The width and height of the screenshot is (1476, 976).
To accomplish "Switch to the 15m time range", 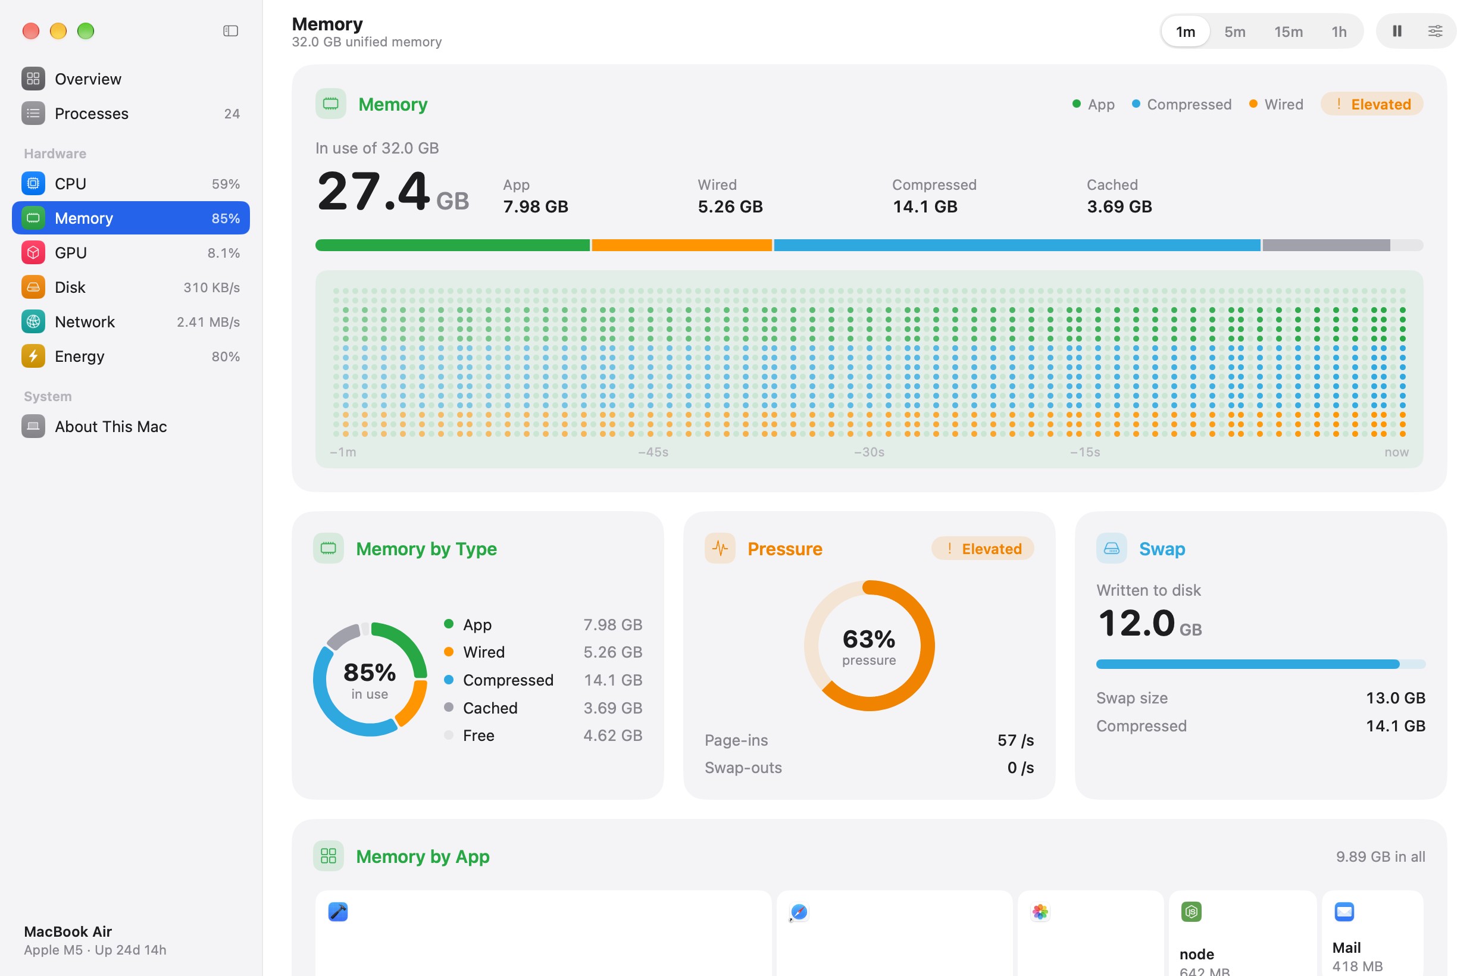I will click(1288, 31).
